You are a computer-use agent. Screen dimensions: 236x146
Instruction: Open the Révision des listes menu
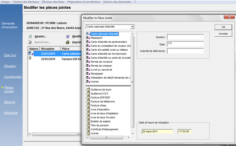53,2
